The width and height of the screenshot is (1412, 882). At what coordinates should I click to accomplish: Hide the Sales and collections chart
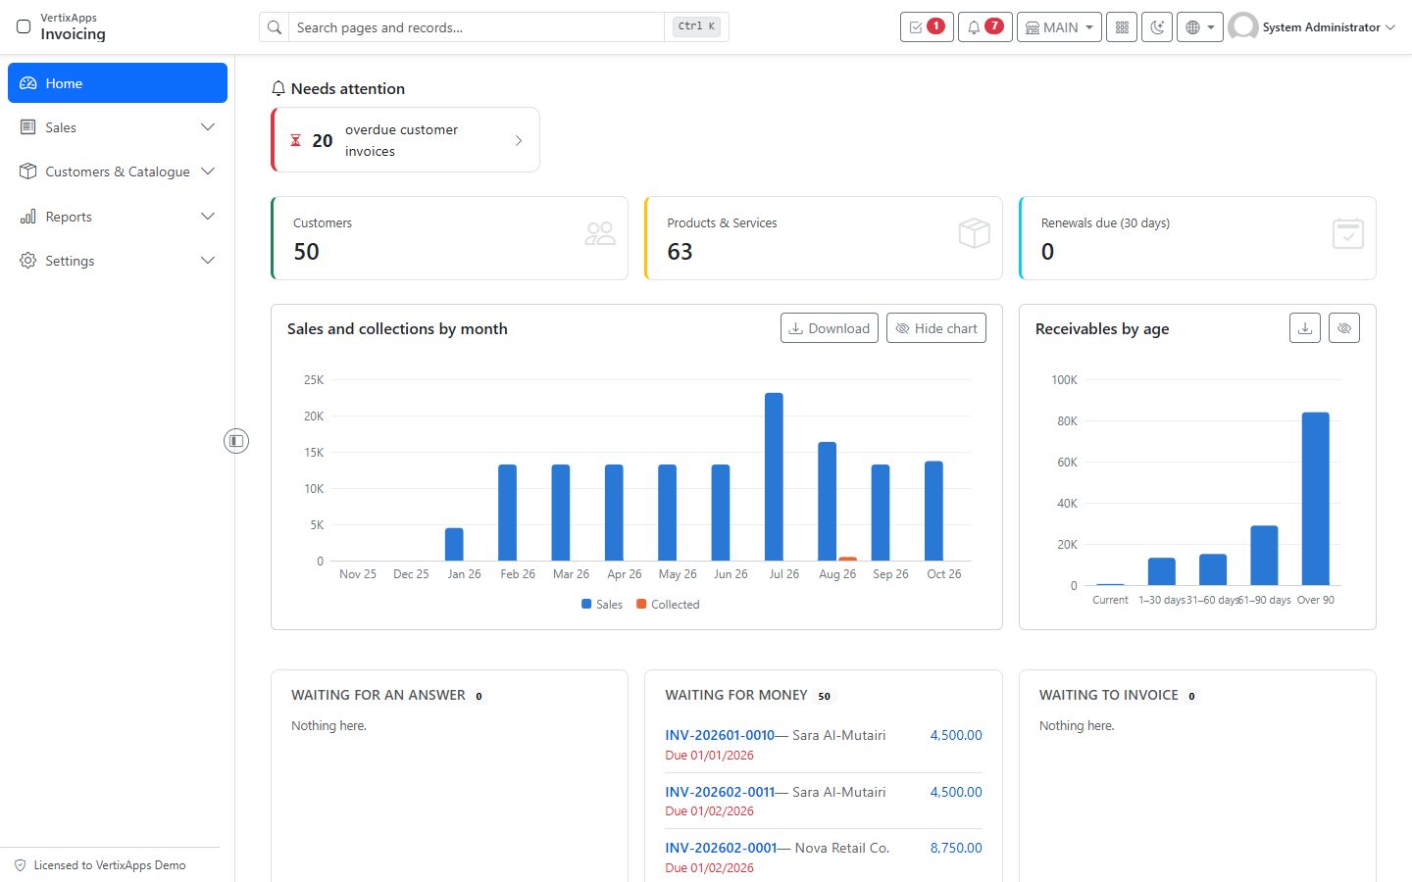pyautogui.click(x=936, y=328)
